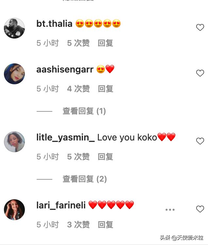Expand 查看回复 (2) under litle_yasmin_'s comment

pyautogui.click(x=85, y=179)
